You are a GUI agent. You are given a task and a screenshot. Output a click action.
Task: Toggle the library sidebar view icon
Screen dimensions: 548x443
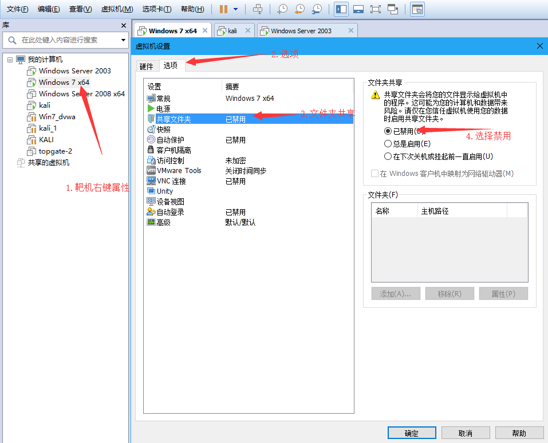pos(341,9)
